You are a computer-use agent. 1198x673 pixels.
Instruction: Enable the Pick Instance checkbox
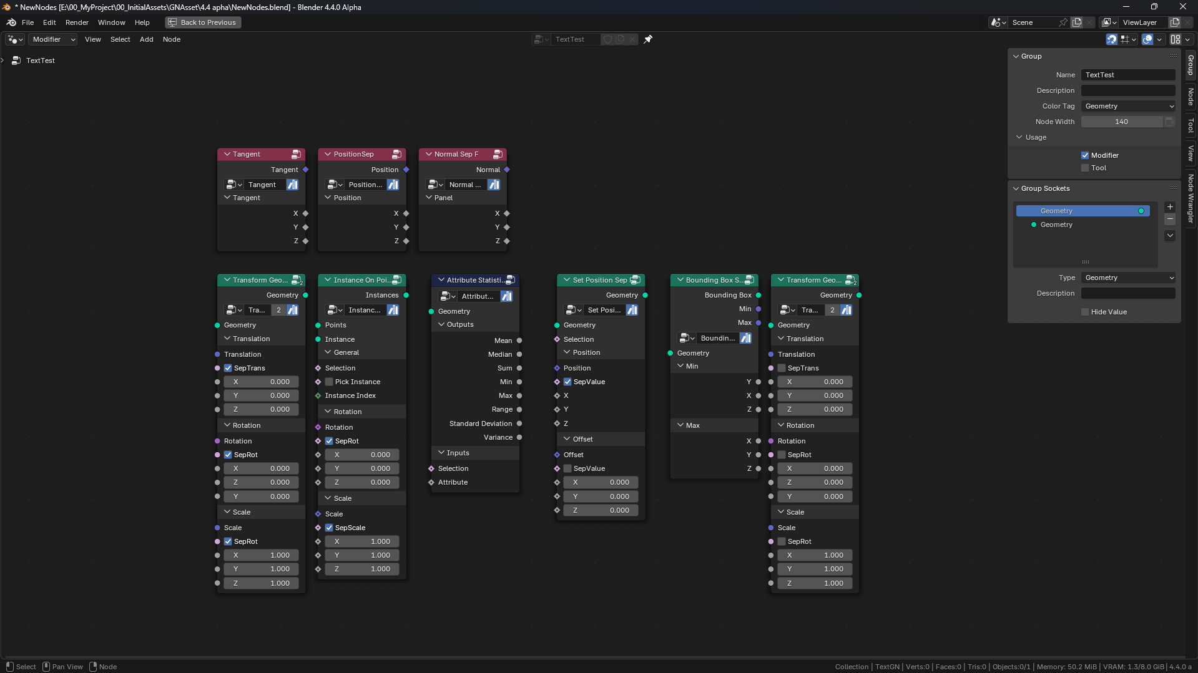click(x=329, y=382)
